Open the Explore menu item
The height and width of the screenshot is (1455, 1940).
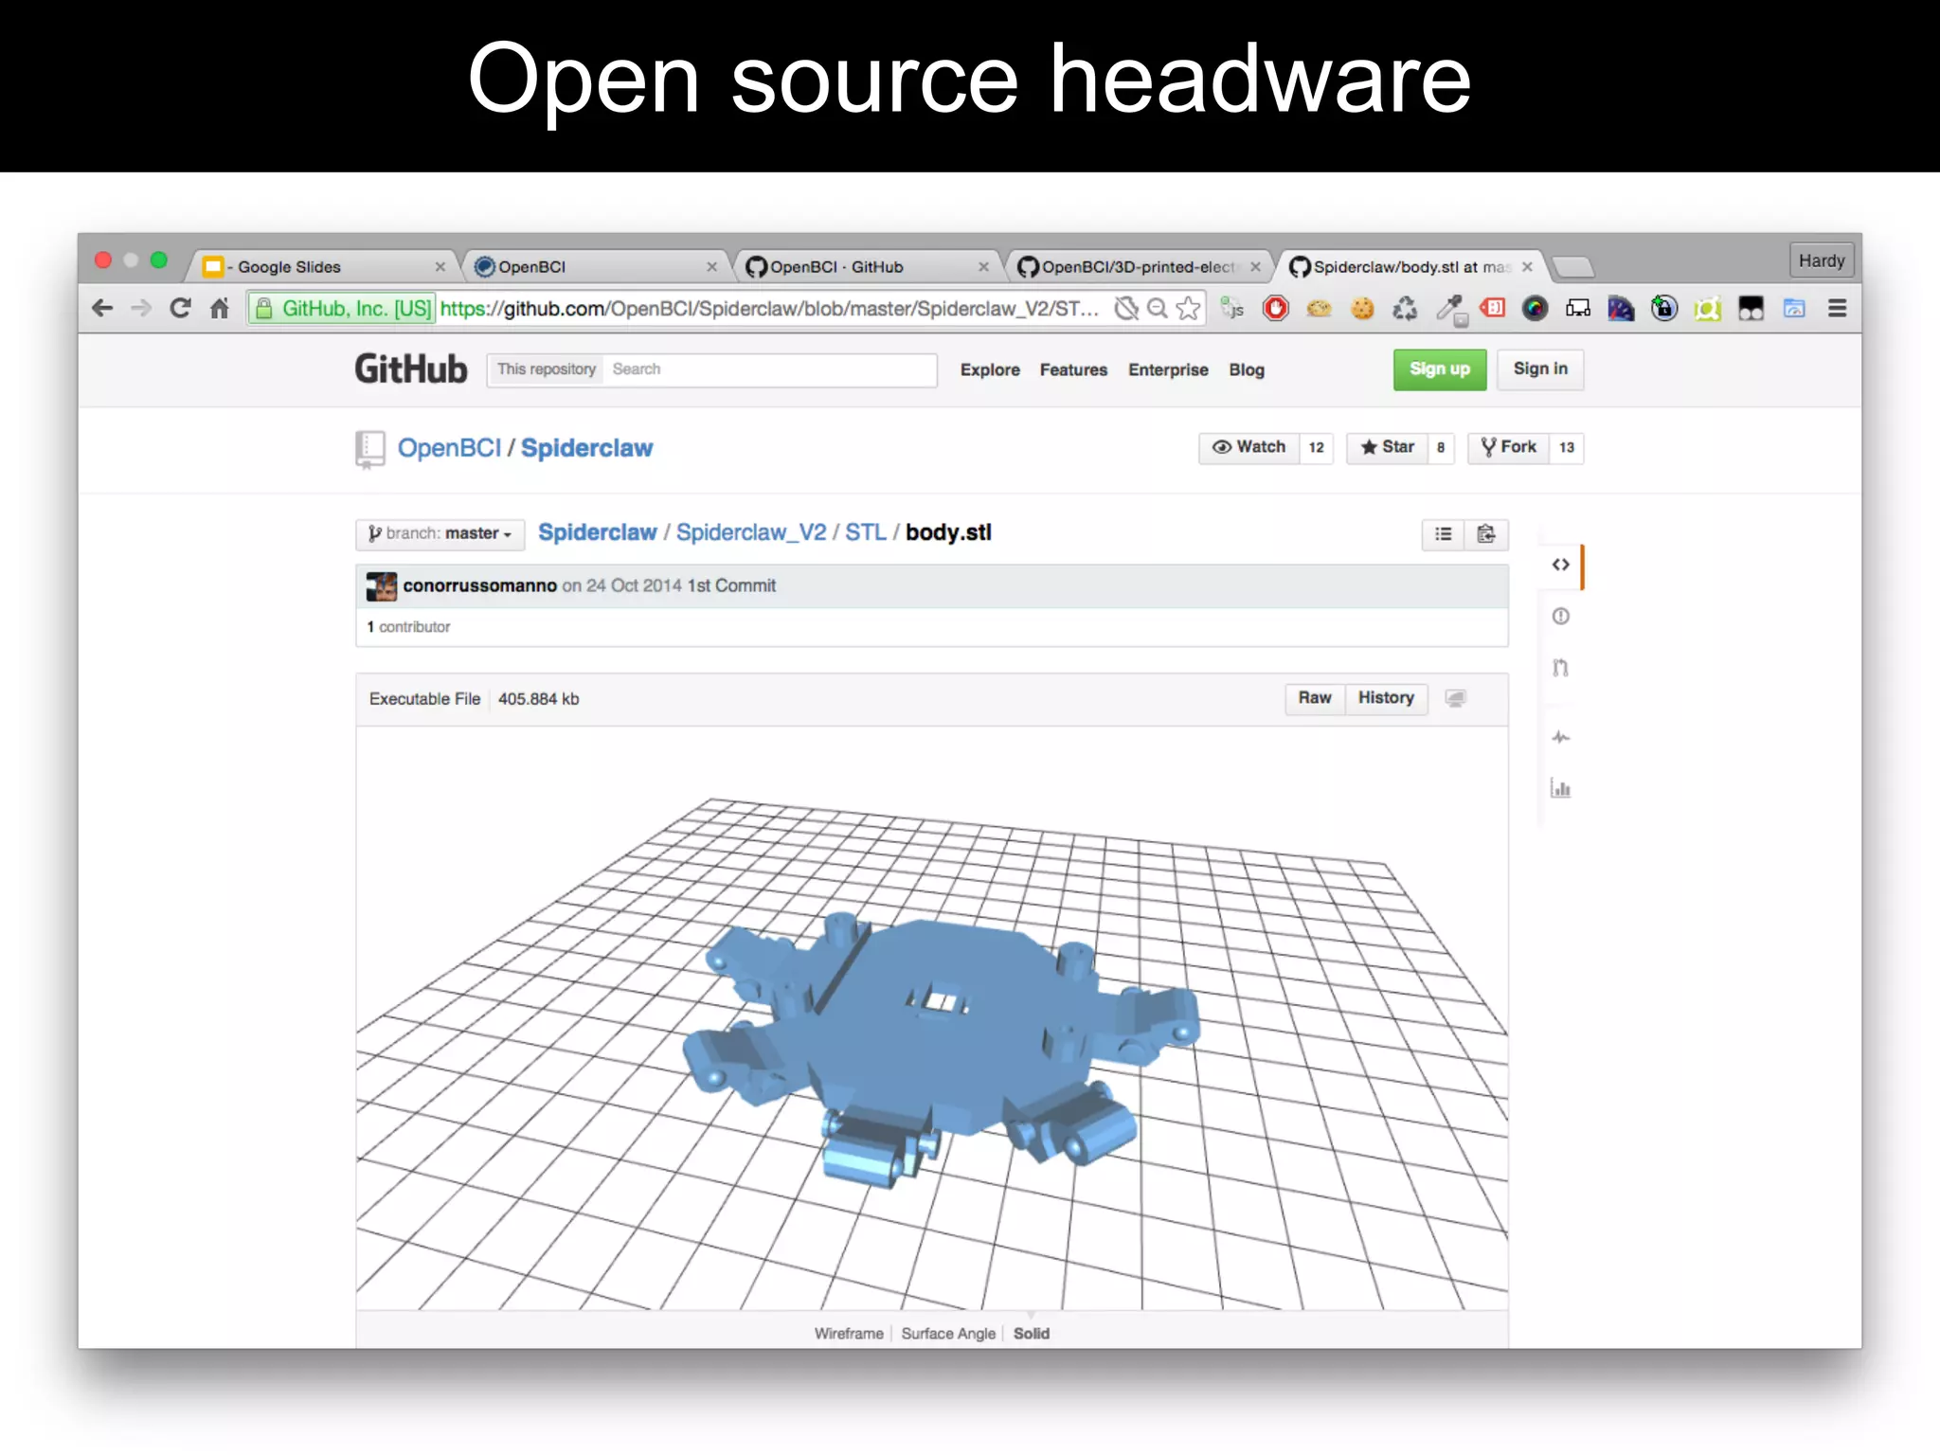[989, 369]
